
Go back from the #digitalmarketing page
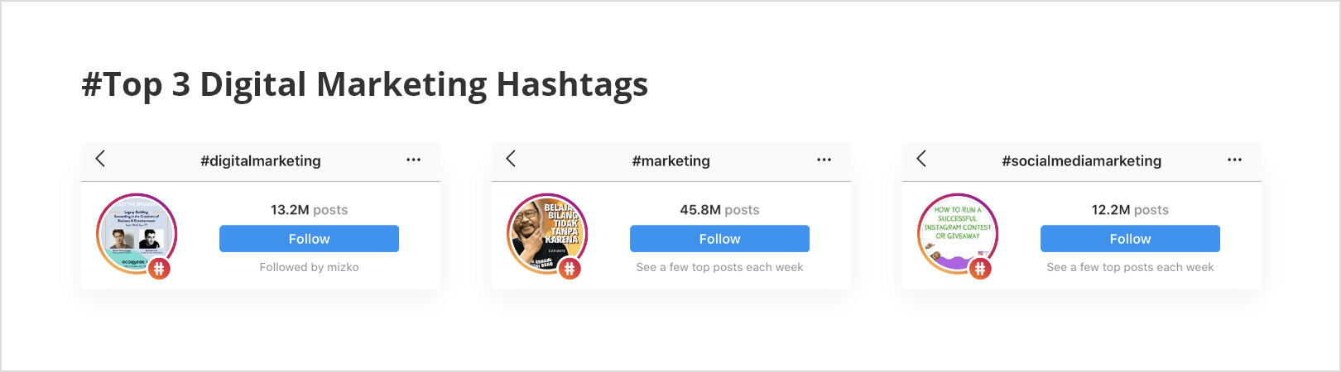click(x=100, y=159)
